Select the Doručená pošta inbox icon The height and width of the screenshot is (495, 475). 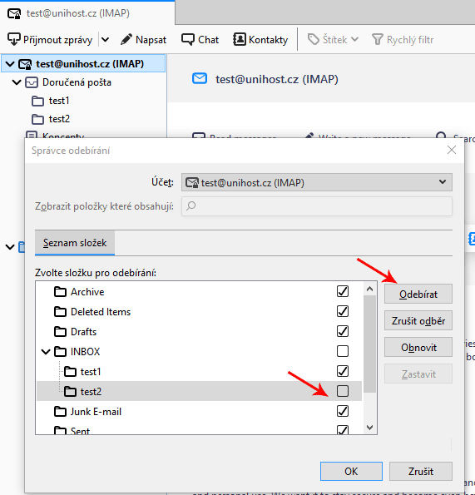(x=32, y=82)
